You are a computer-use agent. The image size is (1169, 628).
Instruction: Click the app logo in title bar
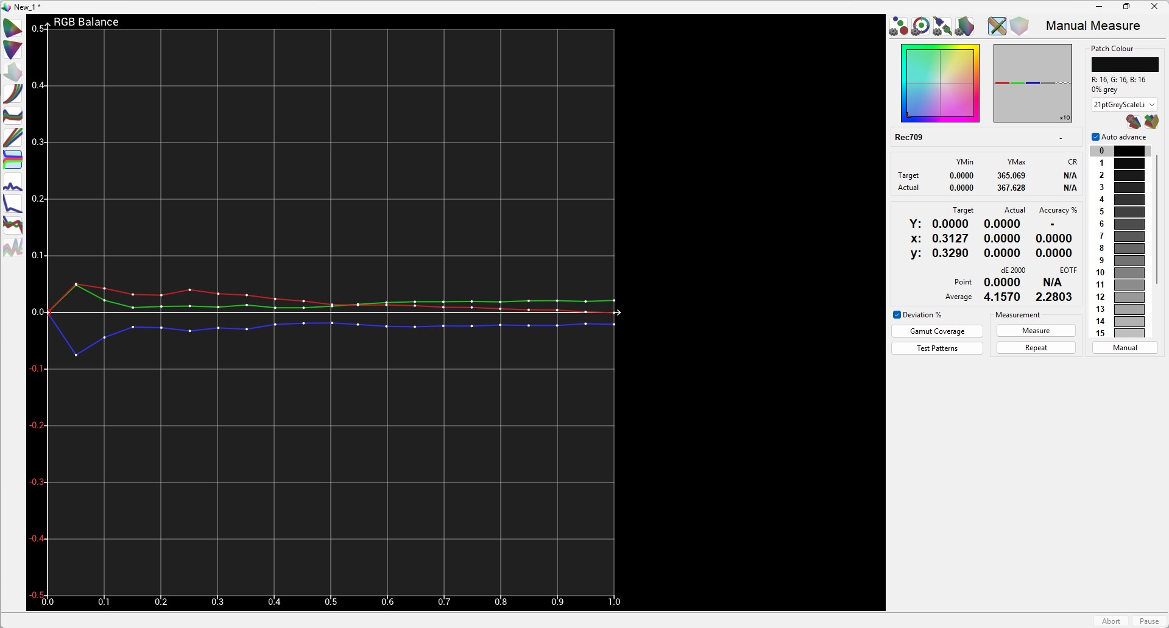[x=6, y=7]
